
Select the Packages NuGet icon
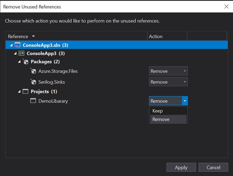click(x=26, y=62)
